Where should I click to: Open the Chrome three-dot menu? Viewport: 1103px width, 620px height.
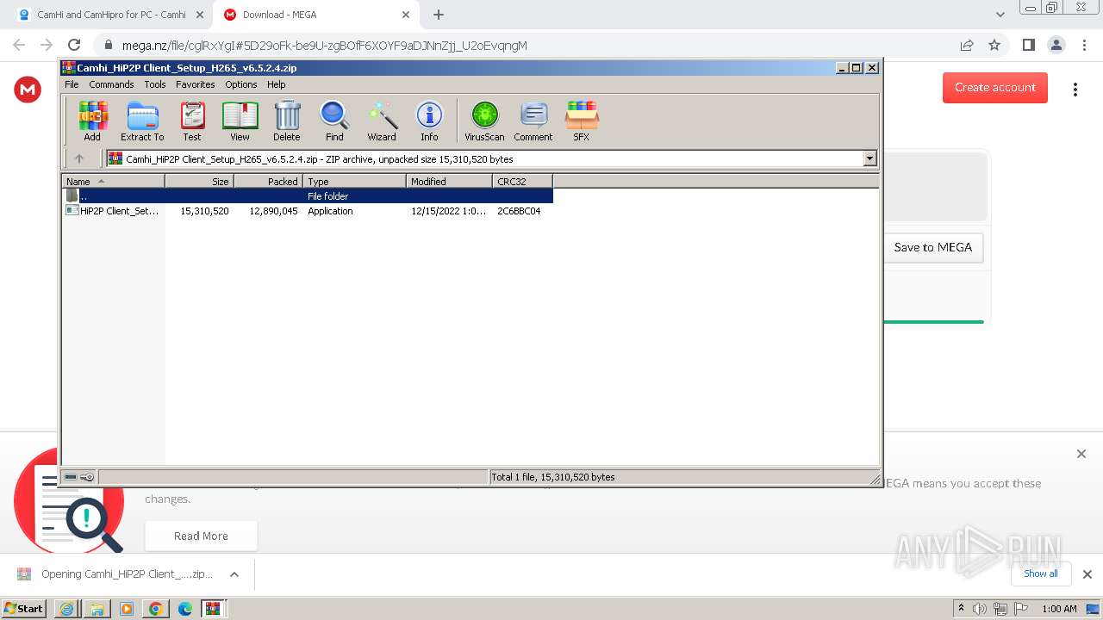pyautogui.click(x=1085, y=45)
